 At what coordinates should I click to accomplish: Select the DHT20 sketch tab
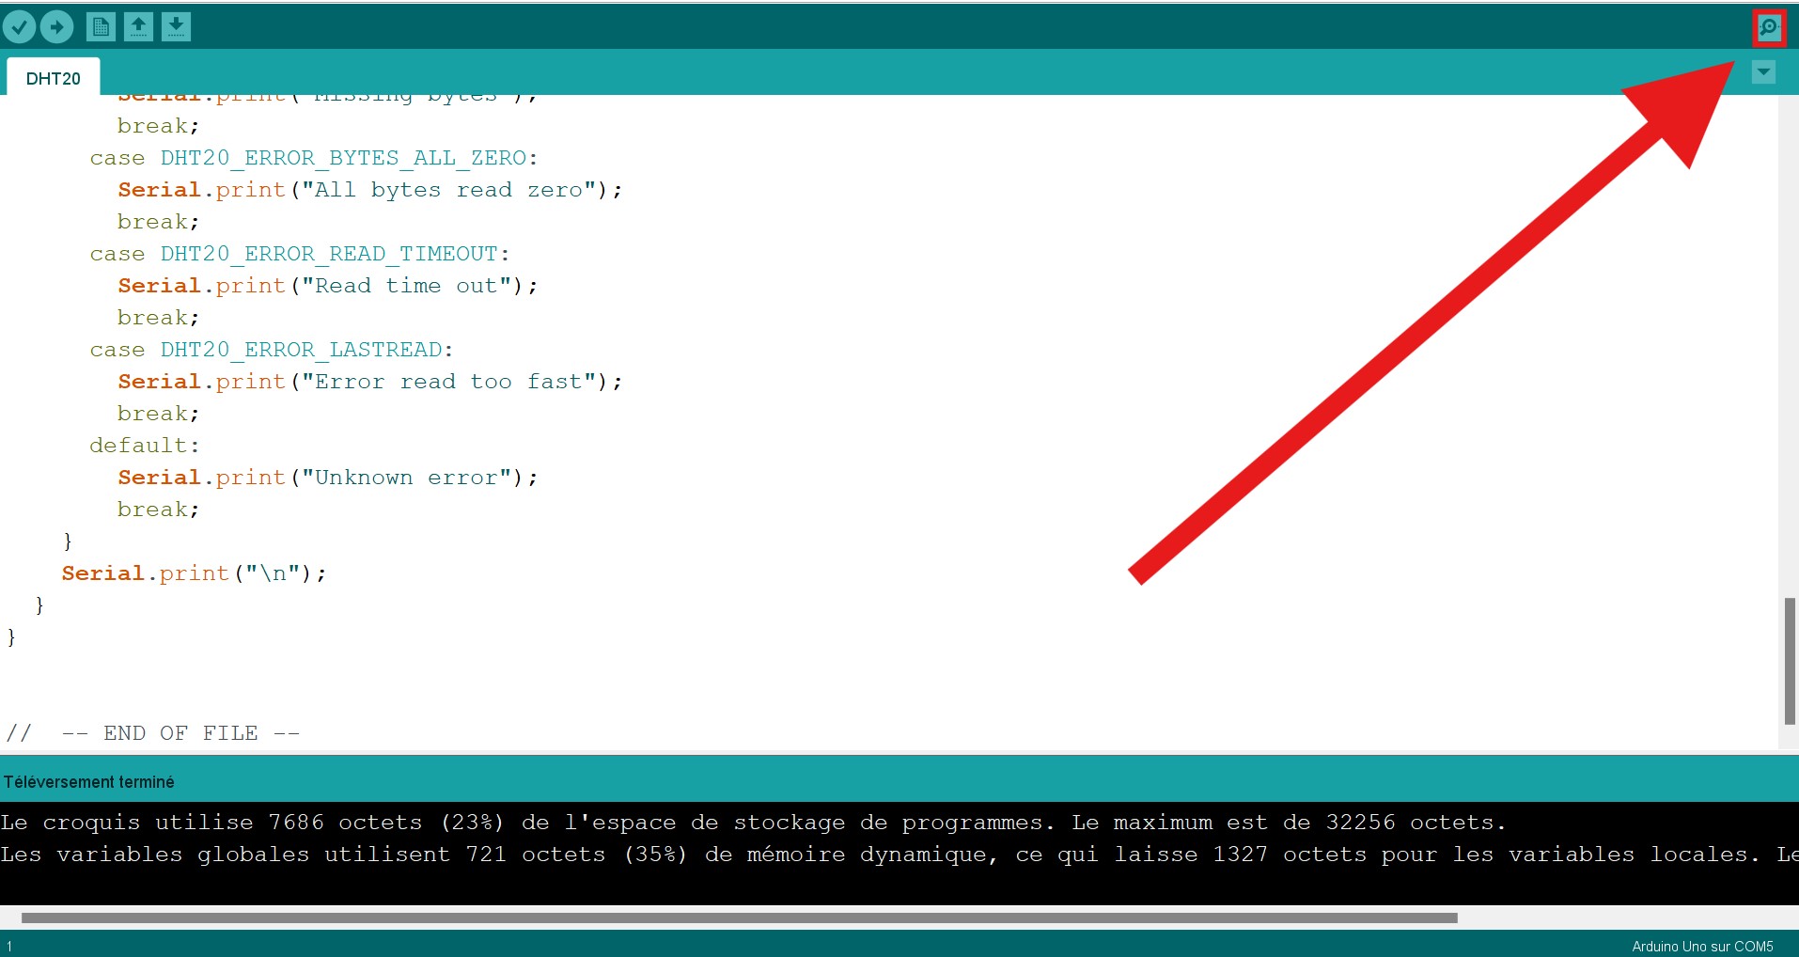[54, 78]
